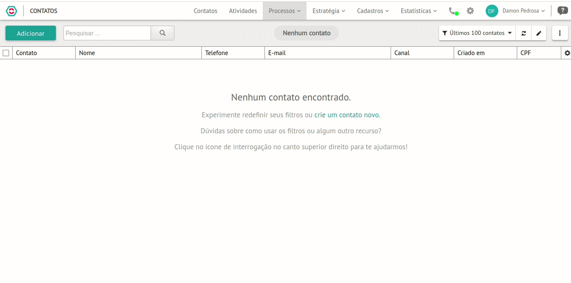Click the Nenhum contato pill

[x=307, y=33]
